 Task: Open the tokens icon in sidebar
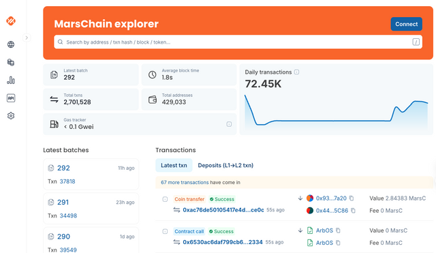pyautogui.click(x=11, y=62)
